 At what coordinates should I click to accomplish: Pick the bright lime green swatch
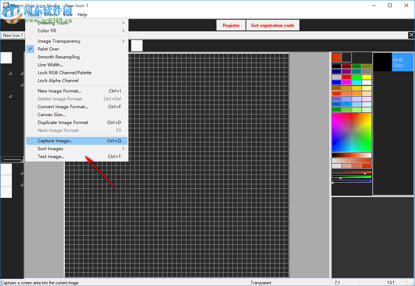click(x=356, y=77)
